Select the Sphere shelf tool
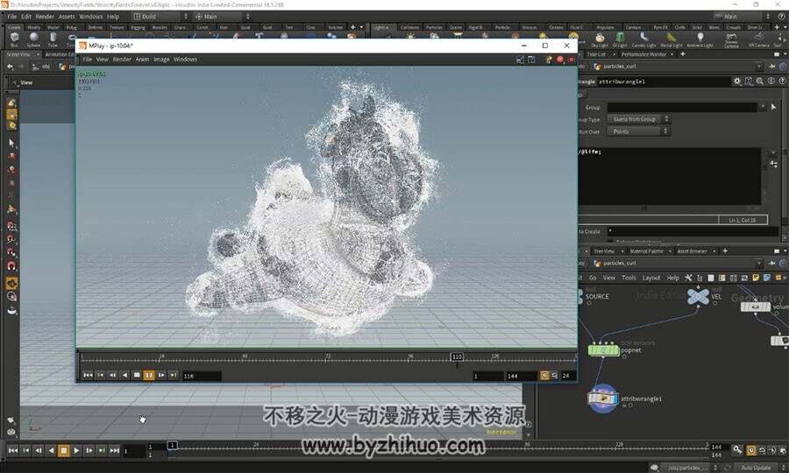The width and height of the screenshot is (789, 473). point(33,39)
